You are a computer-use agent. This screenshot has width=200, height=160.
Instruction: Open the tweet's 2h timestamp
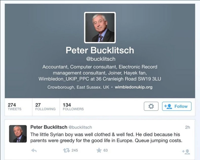click(188, 127)
